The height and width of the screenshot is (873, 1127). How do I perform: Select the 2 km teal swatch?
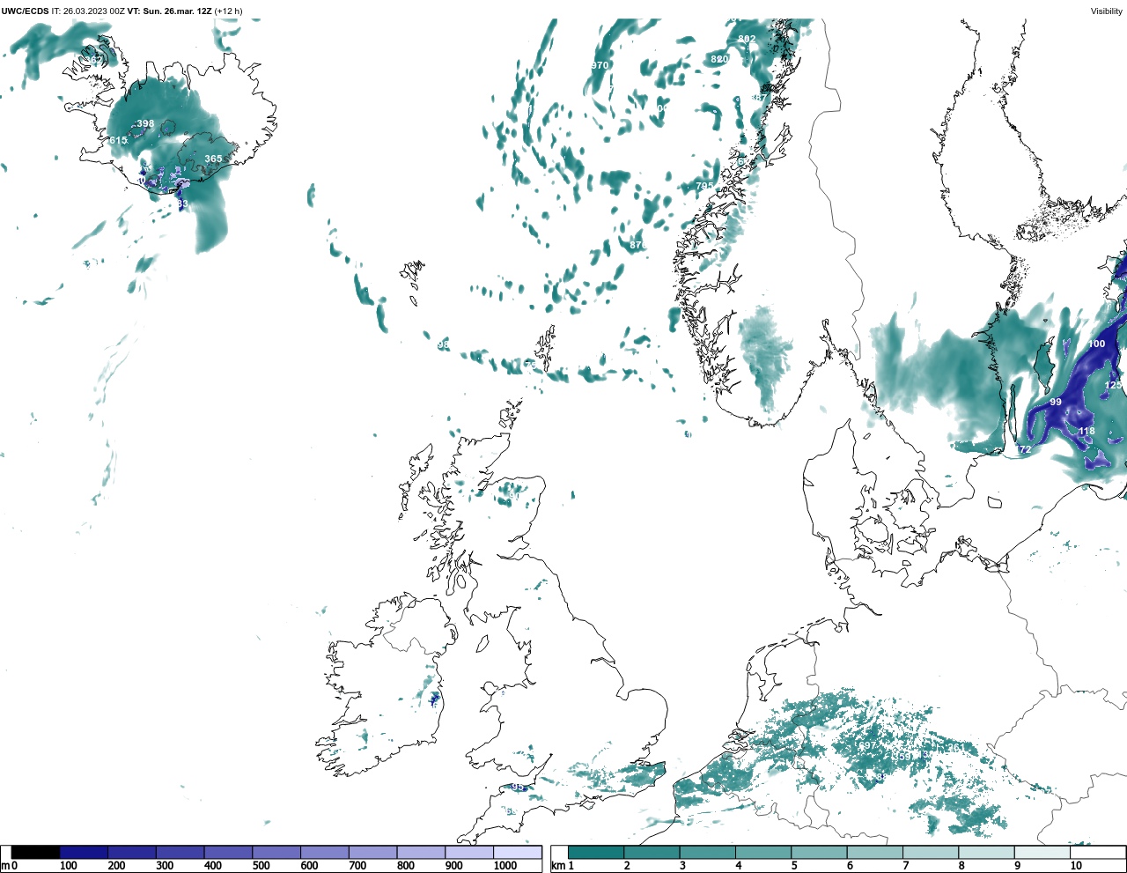pos(652,853)
